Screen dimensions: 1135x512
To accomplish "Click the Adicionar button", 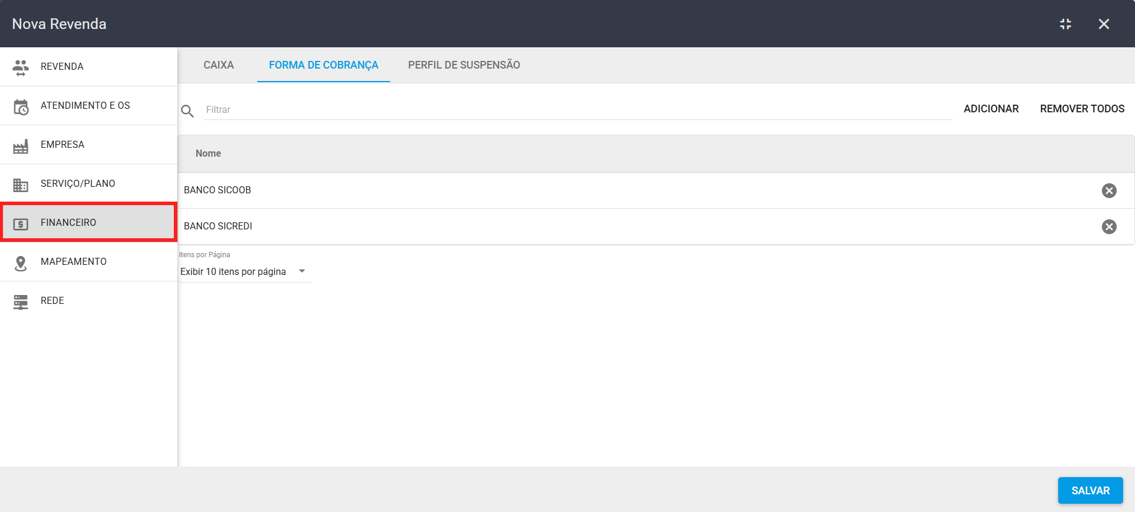I will click(x=991, y=109).
